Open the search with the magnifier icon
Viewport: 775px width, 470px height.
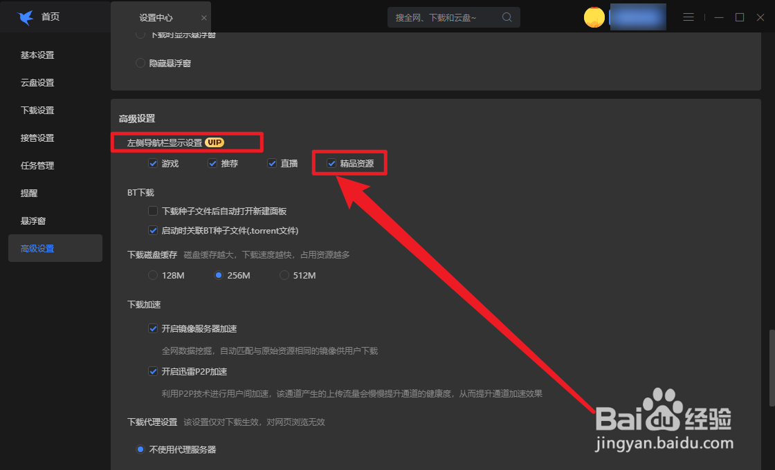506,17
